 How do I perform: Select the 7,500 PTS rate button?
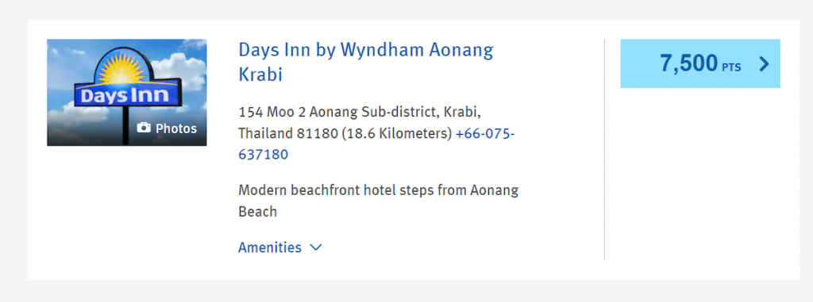tap(700, 63)
